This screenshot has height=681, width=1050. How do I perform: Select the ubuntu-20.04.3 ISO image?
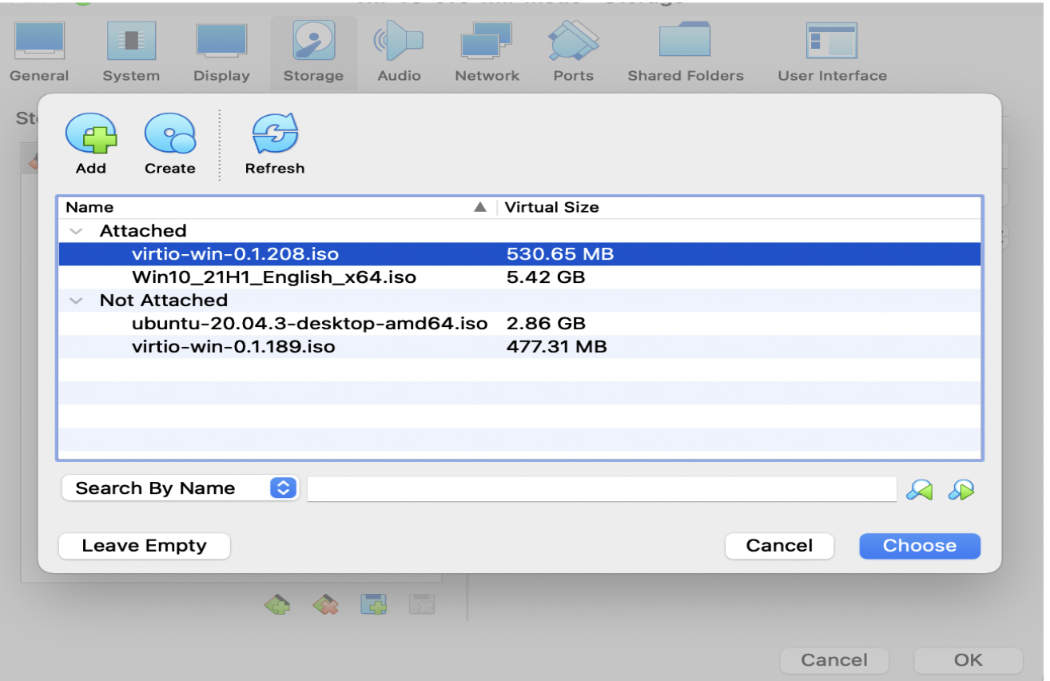(308, 323)
